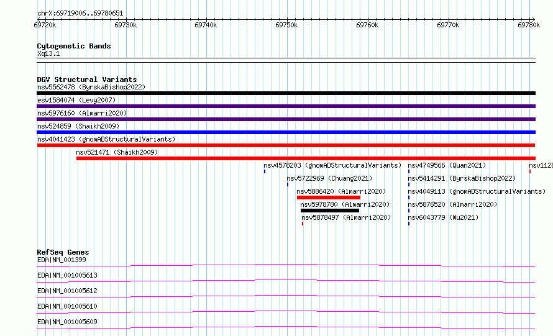Click the 69720k ruler label
Screen dimensions: 553x336
45,25
